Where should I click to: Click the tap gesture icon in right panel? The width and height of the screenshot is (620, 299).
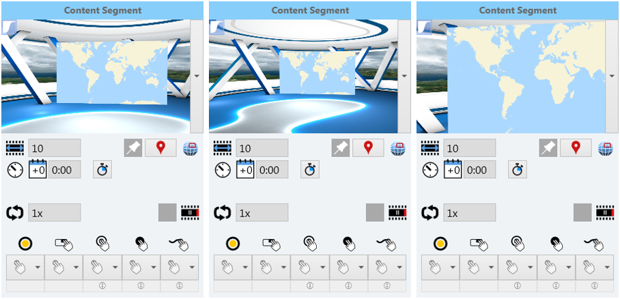click(518, 243)
